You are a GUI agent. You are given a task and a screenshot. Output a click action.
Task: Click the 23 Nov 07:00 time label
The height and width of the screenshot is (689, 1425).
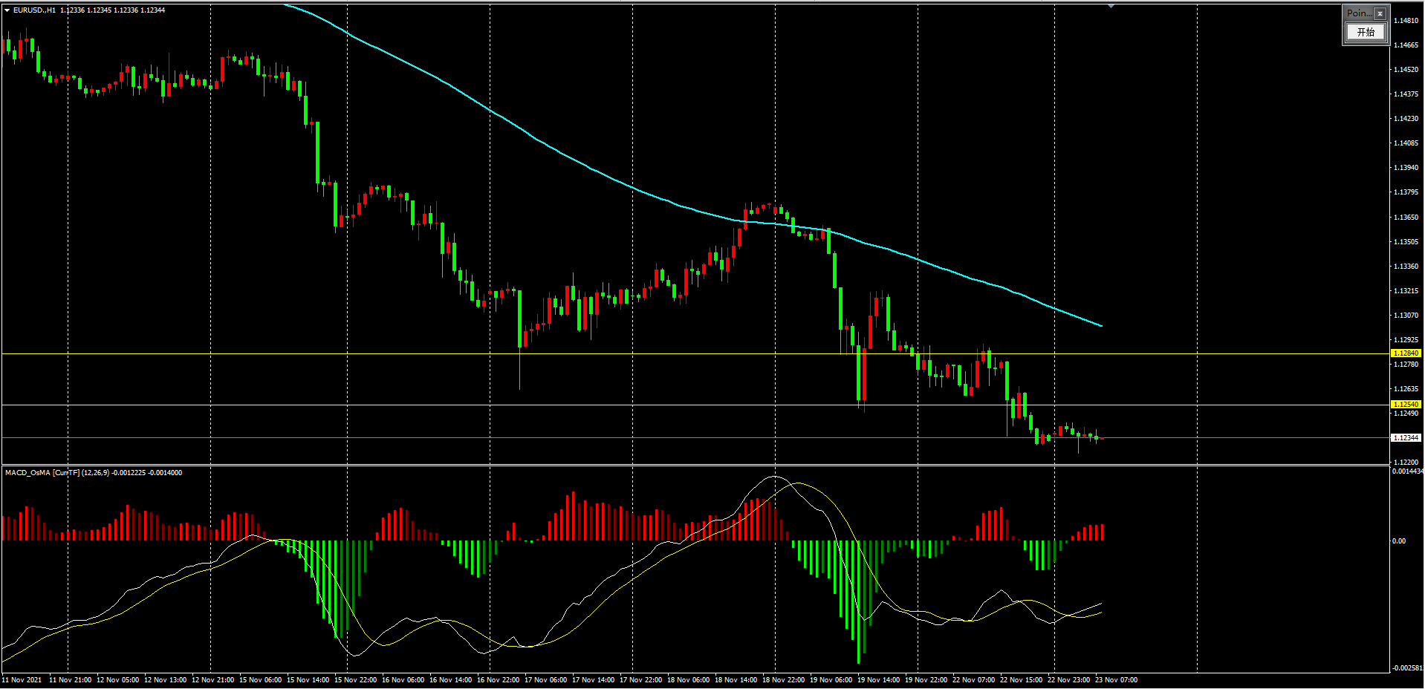tap(1116, 680)
